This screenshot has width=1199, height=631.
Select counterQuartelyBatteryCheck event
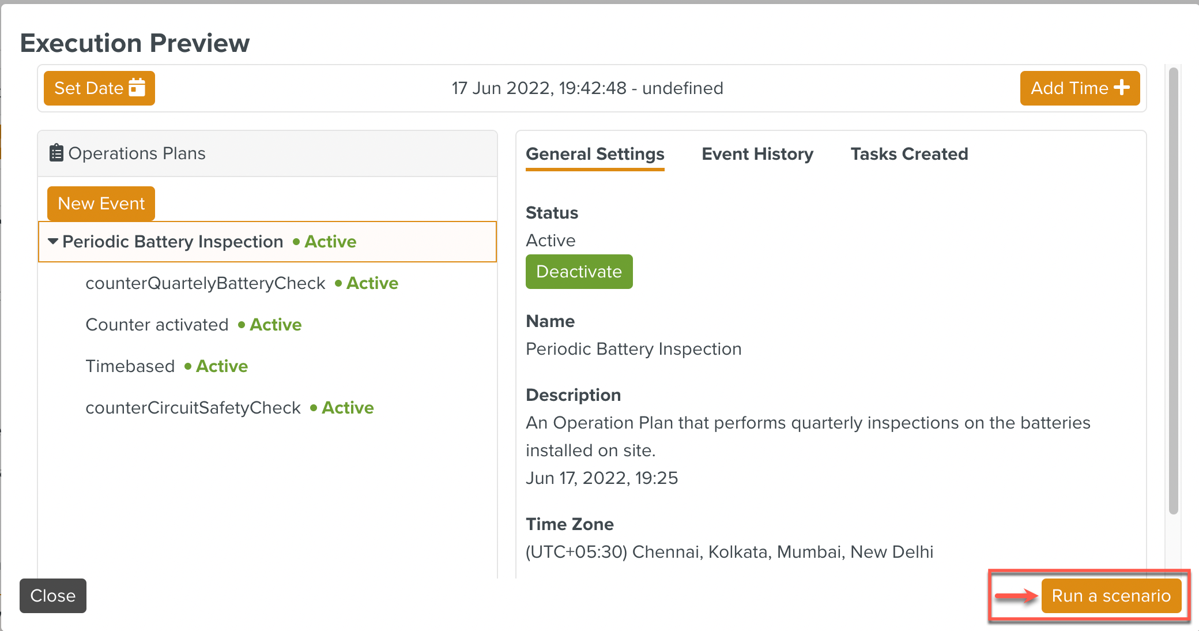tap(205, 283)
